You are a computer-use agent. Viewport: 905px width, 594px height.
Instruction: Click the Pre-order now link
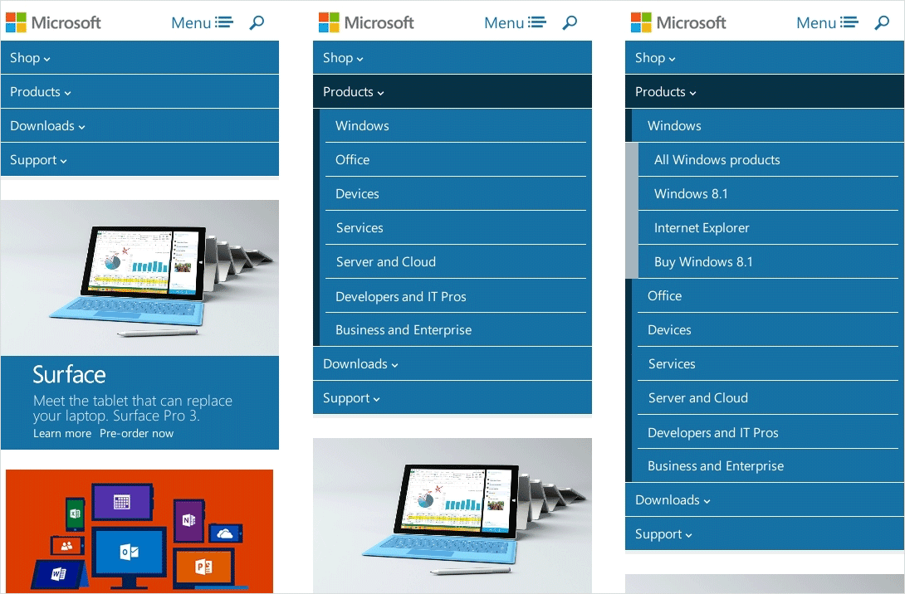(136, 434)
